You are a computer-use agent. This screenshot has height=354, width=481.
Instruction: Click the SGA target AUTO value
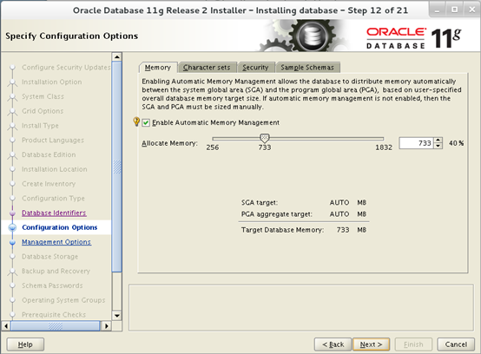tap(339, 202)
